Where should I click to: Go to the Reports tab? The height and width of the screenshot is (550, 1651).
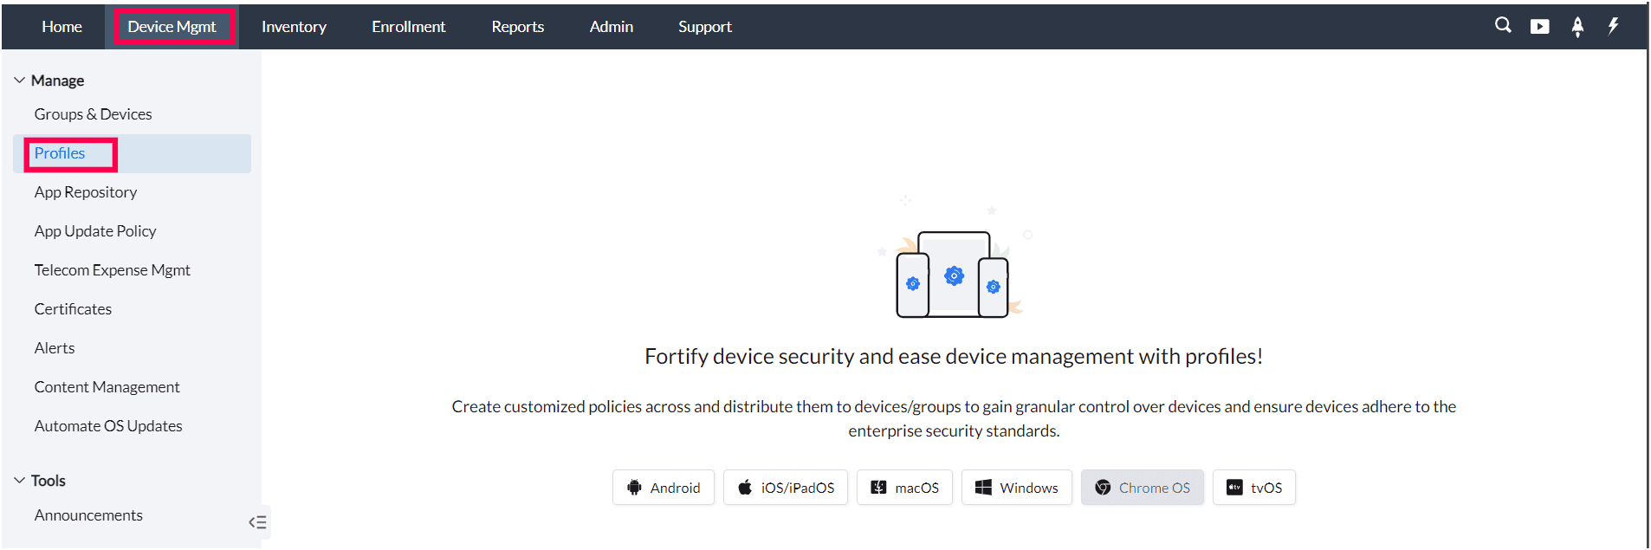pos(518,27)
